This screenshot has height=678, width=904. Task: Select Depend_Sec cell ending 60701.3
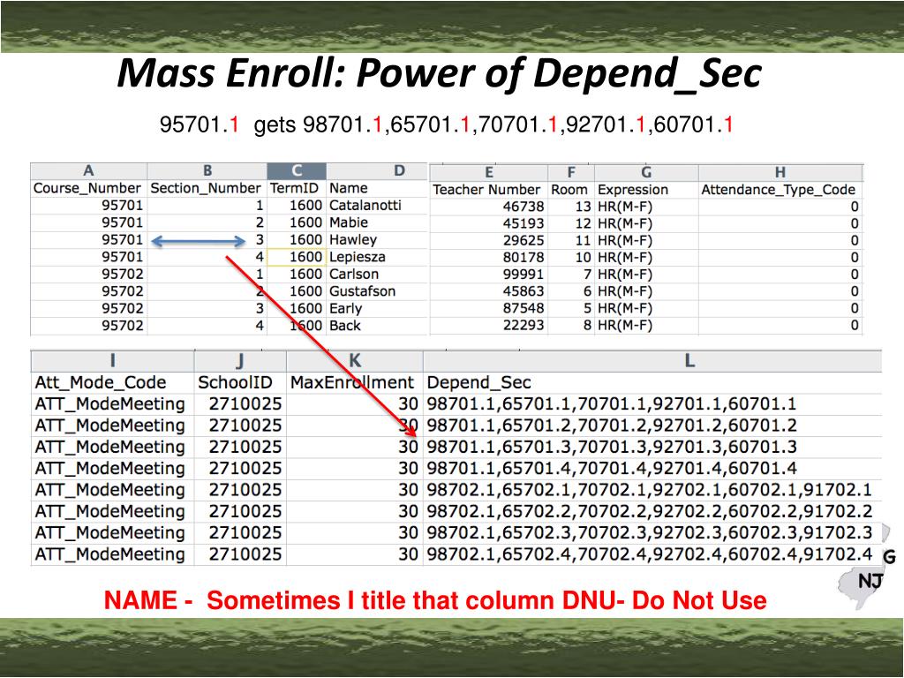click(x=652, y=447)
